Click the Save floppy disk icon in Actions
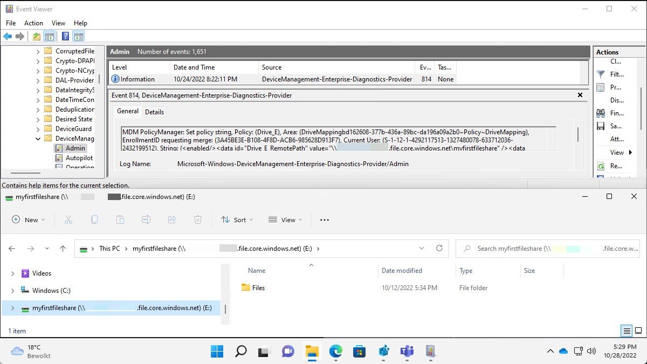 pyautogui.click(x=601, y=126)
